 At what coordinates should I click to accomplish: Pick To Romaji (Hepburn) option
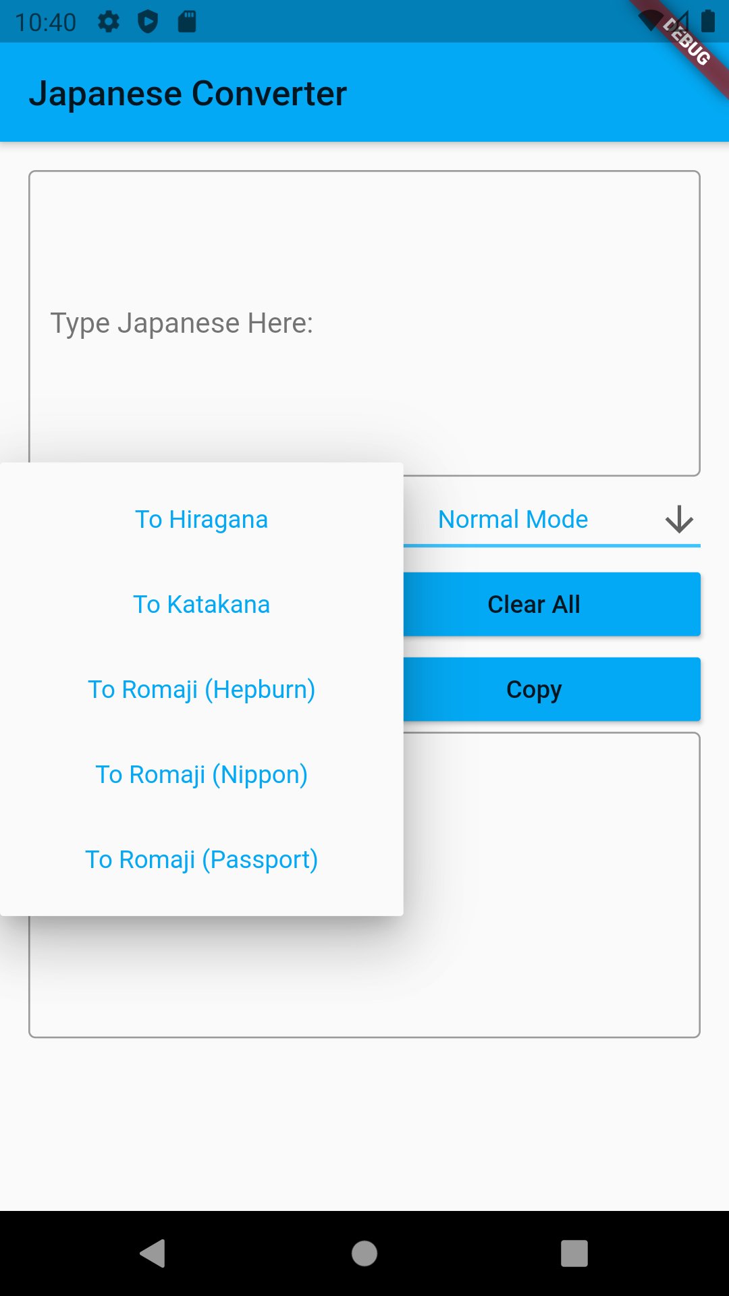[x=201, y=690]
